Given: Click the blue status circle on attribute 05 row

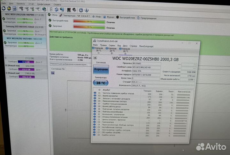Looking at the screenshot, I should click(x=95, y=101).
